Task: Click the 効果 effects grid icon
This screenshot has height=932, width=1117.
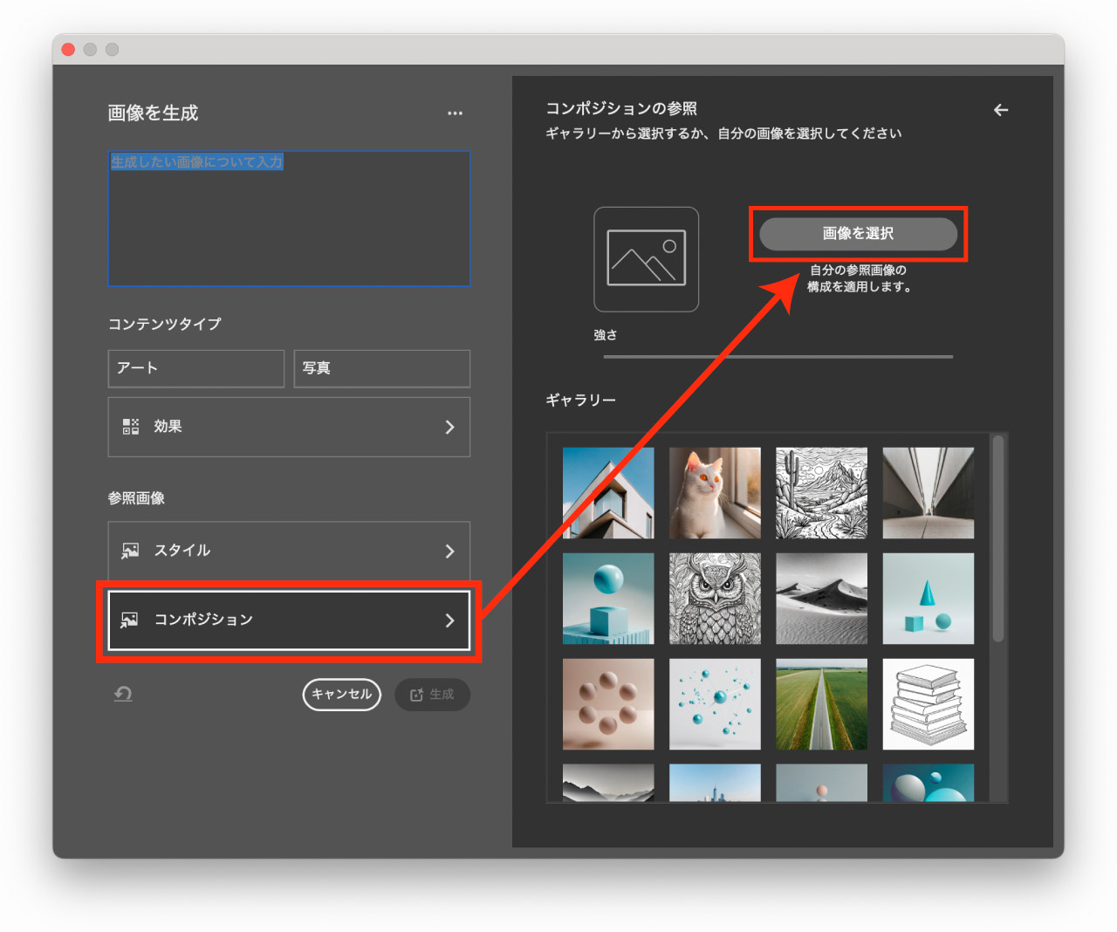Action: 130,427
